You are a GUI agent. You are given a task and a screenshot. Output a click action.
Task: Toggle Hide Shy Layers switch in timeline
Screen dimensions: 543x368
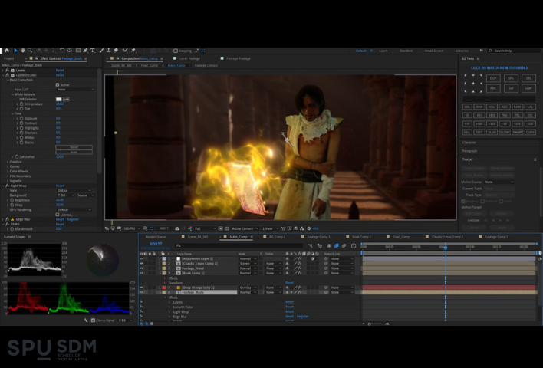pos(329,245)
